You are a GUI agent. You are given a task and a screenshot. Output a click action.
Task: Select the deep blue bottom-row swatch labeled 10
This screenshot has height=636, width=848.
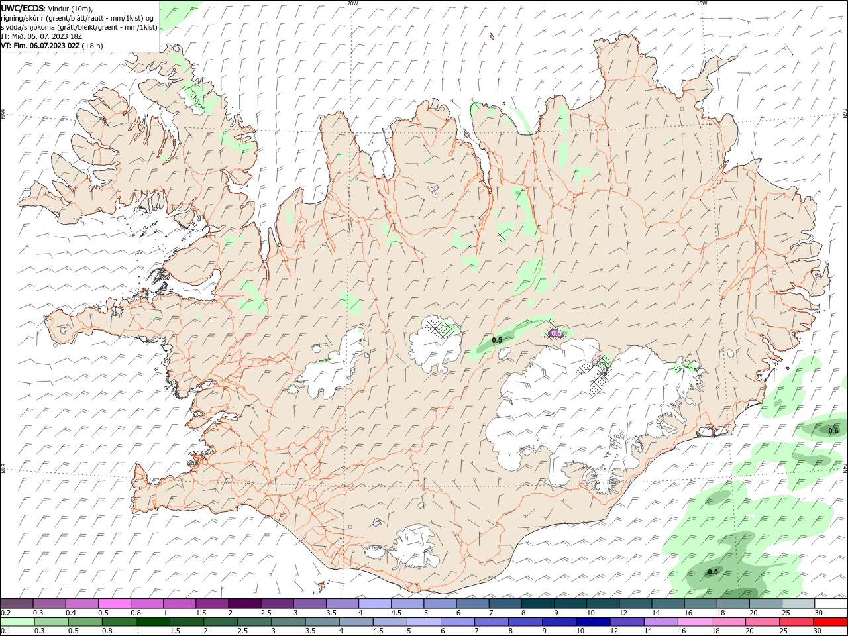(593, 621)
